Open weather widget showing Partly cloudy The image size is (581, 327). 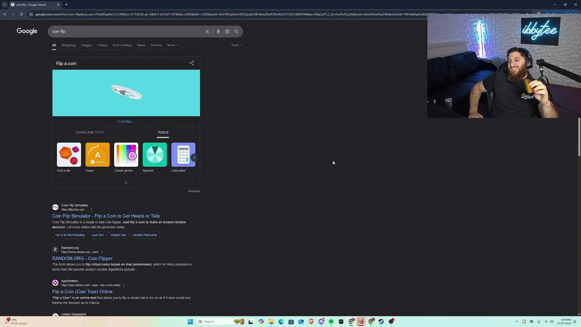[16, 322]
